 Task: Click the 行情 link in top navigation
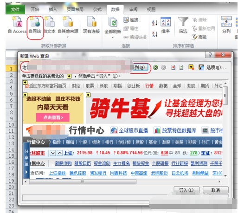point(149,86)
